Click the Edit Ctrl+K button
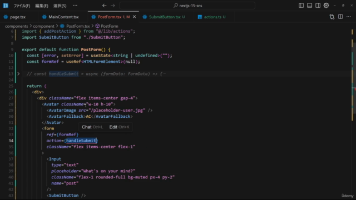Viewport: 356px width, 200px height. pyautogui.click(x=119, y=127)
